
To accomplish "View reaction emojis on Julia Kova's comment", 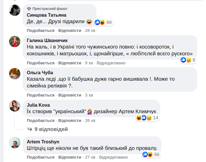I will [x=143, y=118].
